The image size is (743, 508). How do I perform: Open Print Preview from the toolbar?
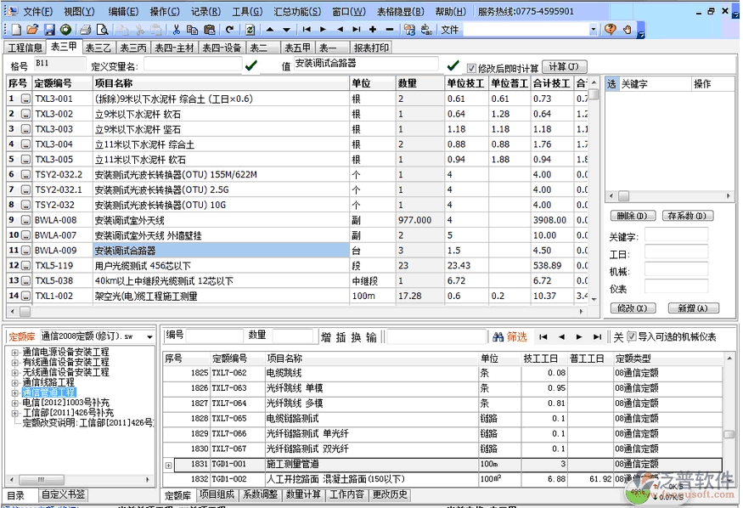tap(102, 30)
